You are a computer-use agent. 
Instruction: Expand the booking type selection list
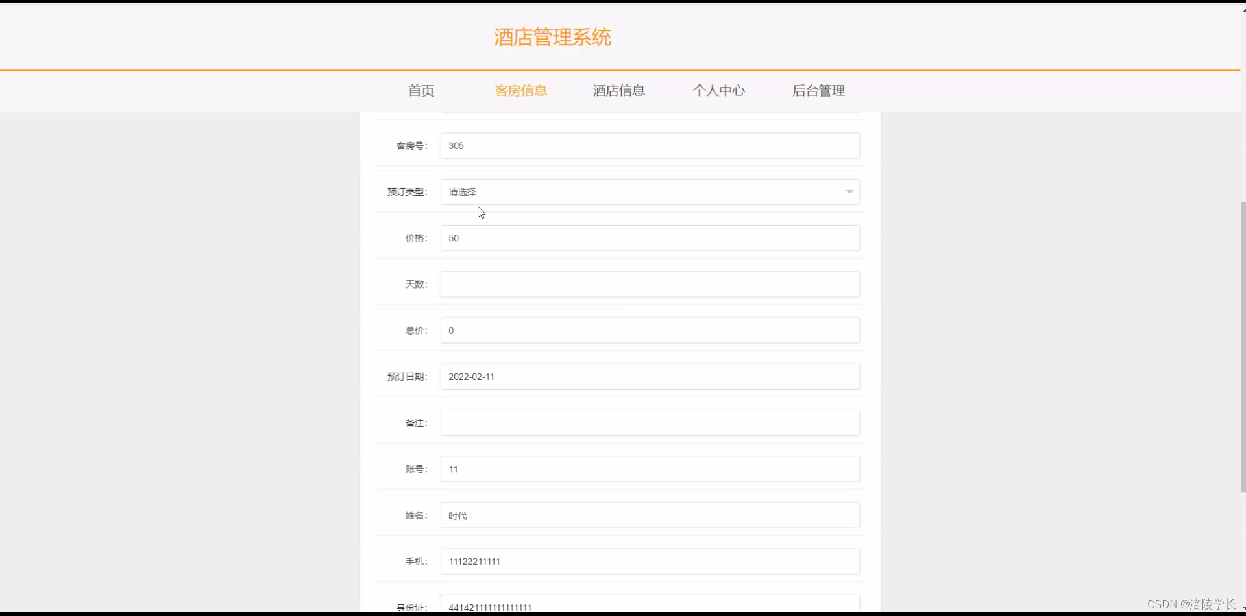pos(649,191)
